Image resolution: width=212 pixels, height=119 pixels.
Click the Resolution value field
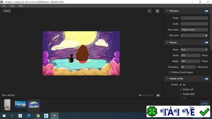(x=188, y=67)
